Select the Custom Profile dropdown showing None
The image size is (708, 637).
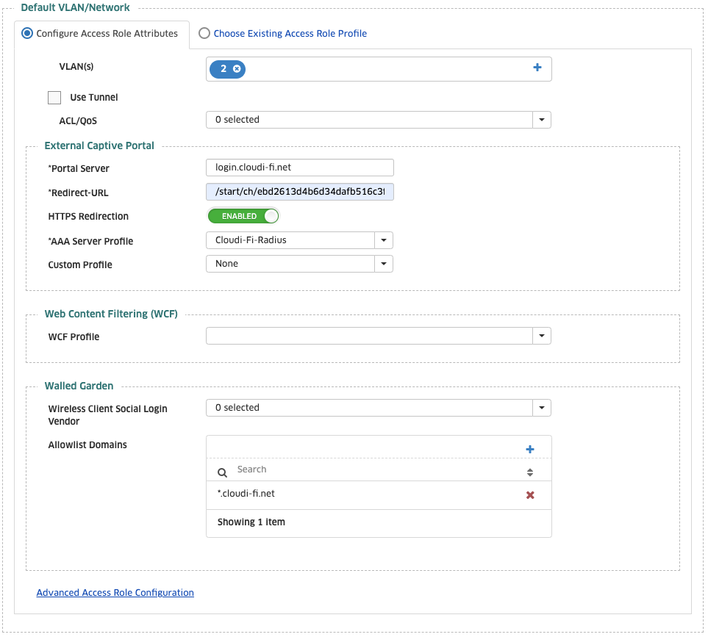click(384, 263)
